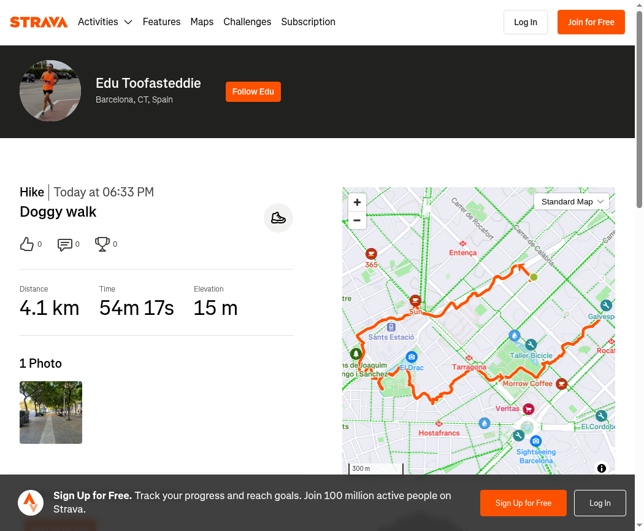Click the Morrow Coffee cup marker
Image resolution: width=644 pixels, height=531 pixels.
[561, 384]
